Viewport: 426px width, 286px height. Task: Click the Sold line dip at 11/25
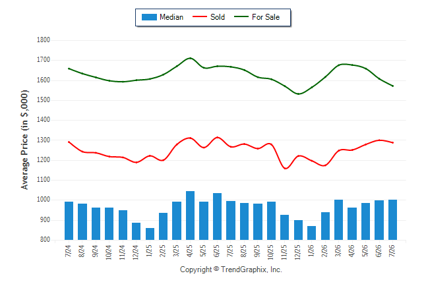point(286,169)
